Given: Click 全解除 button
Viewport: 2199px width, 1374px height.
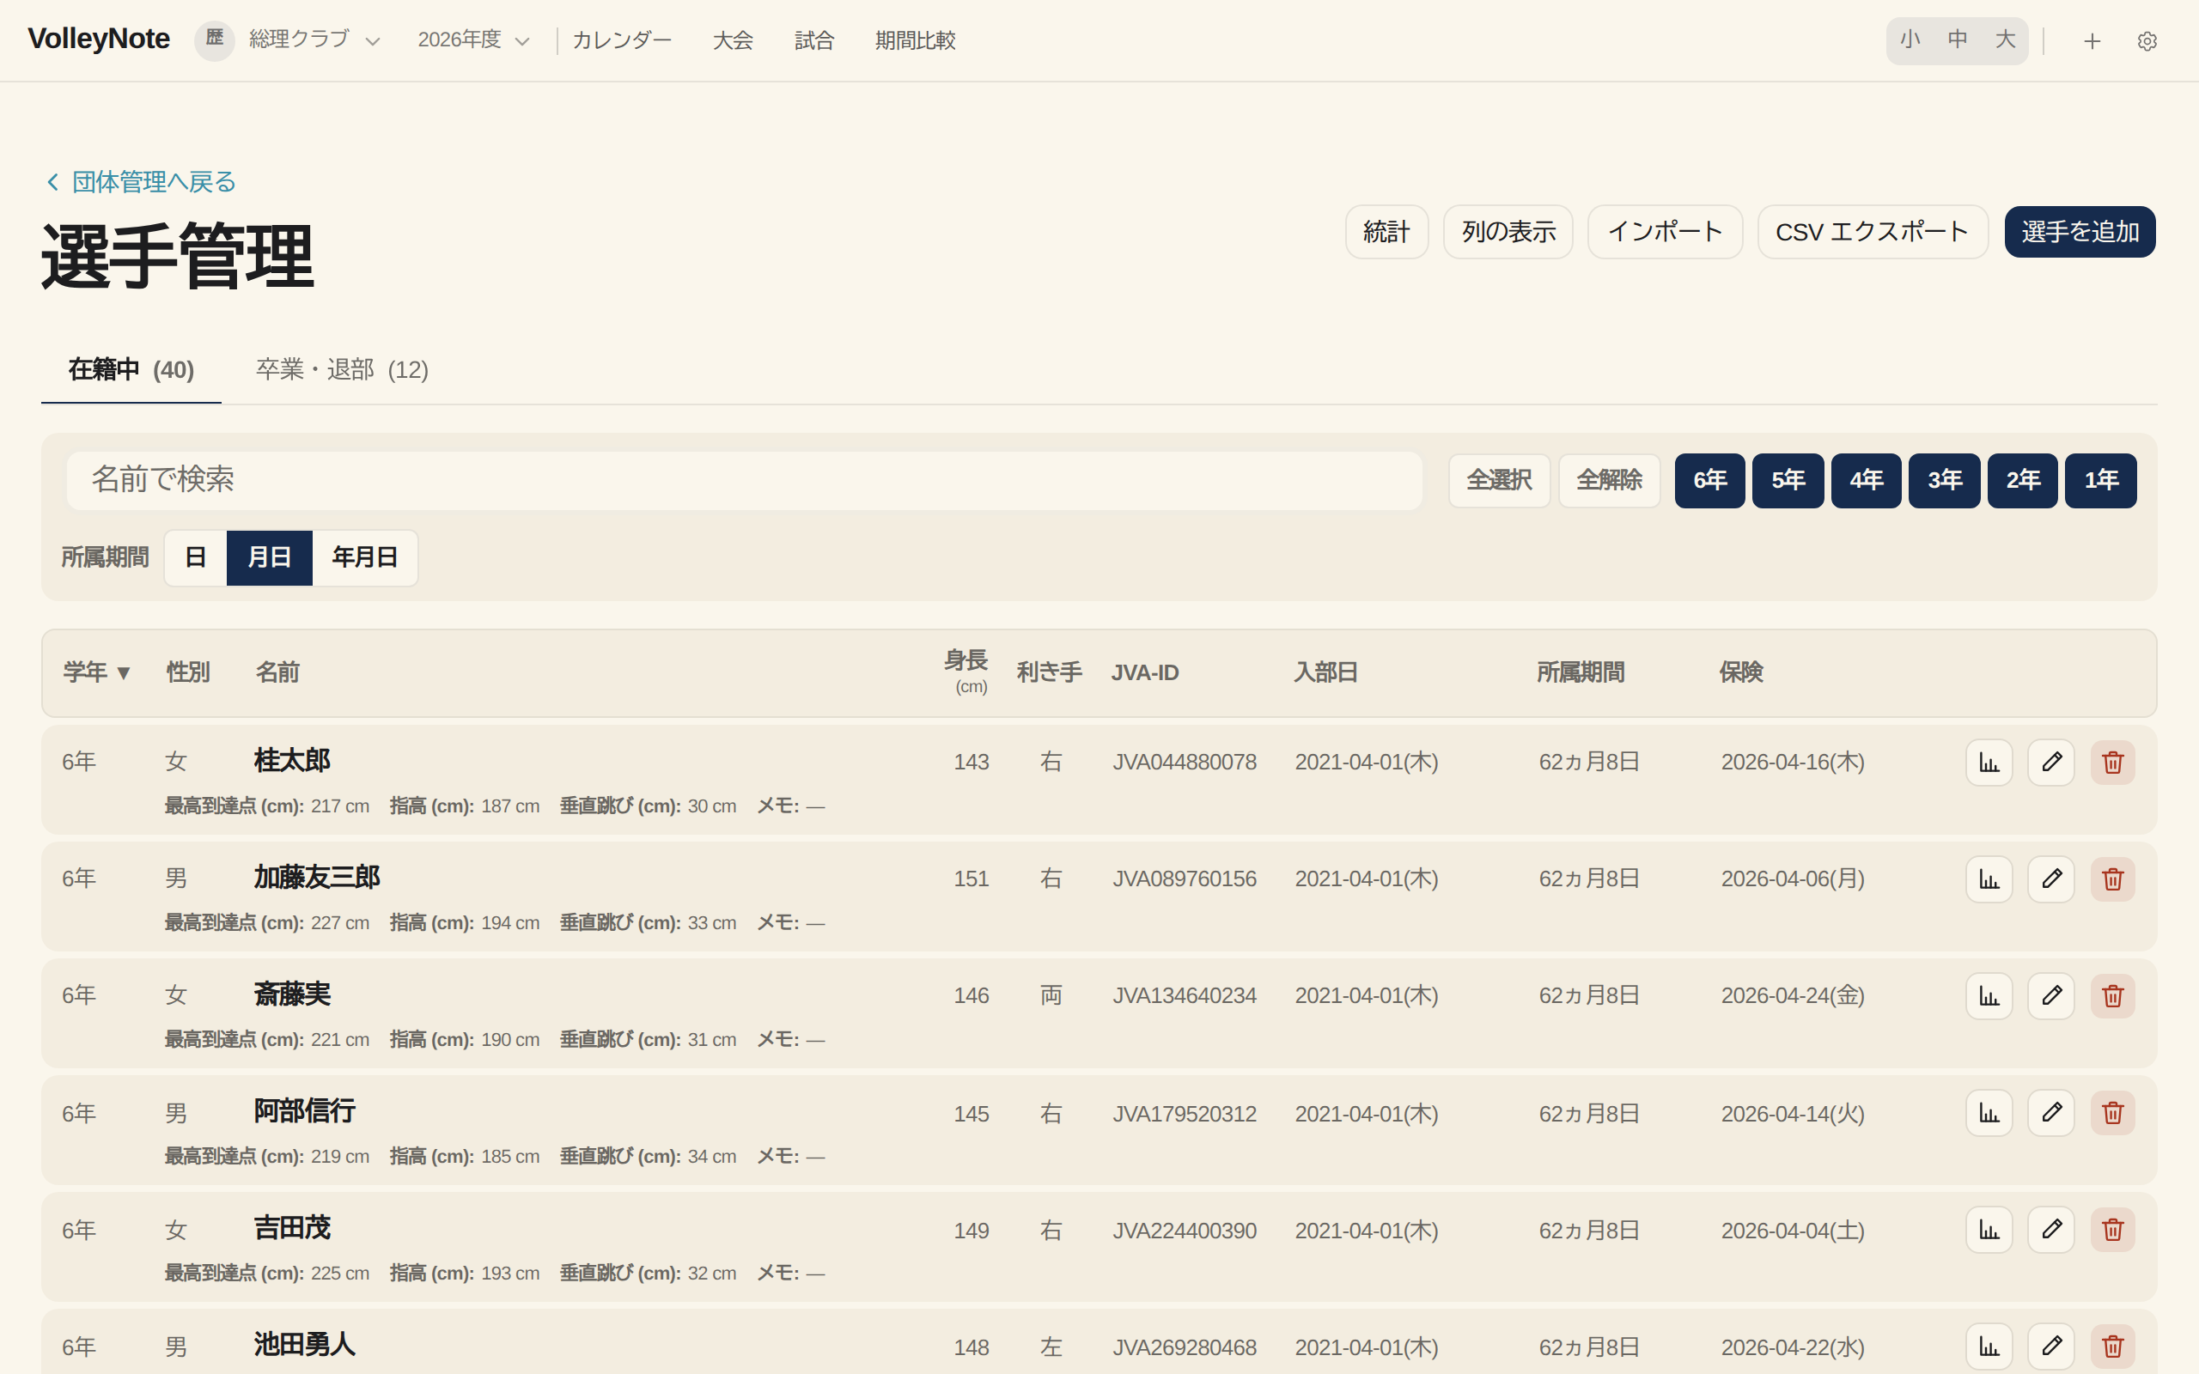Looking at the screenshot, I should (x=1609, y=481).
